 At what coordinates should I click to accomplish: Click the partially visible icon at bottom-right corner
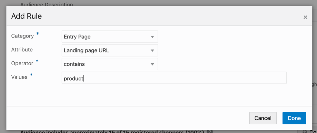pos(304,132)
